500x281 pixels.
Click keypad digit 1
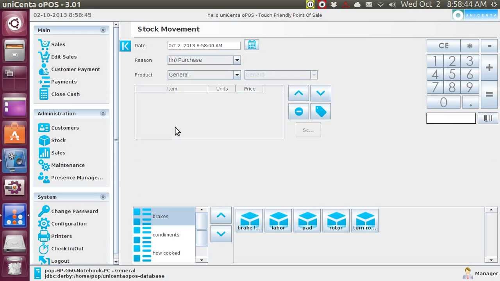(435, 61)
